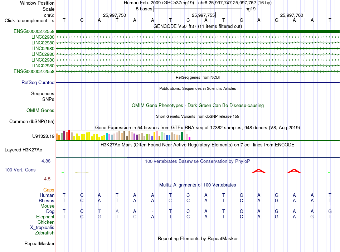Screen dimensions: 340x252
Task: Click the 'RefSeq genes from NCBI' title
Action: click(198, 77)
